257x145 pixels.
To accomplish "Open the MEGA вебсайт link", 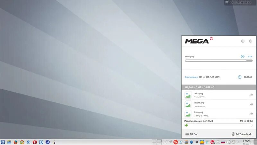I will 242,134.
